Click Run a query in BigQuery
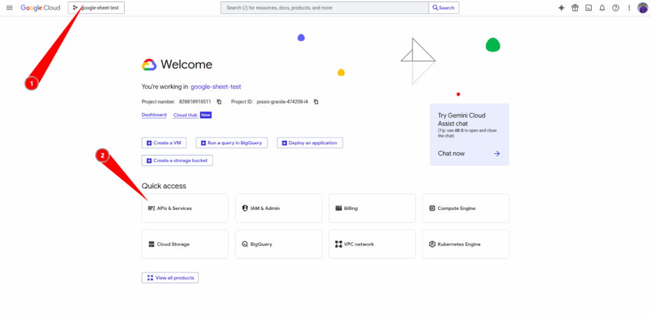The width and height of the screenshot is (651, 314). (x=232, y=143)
